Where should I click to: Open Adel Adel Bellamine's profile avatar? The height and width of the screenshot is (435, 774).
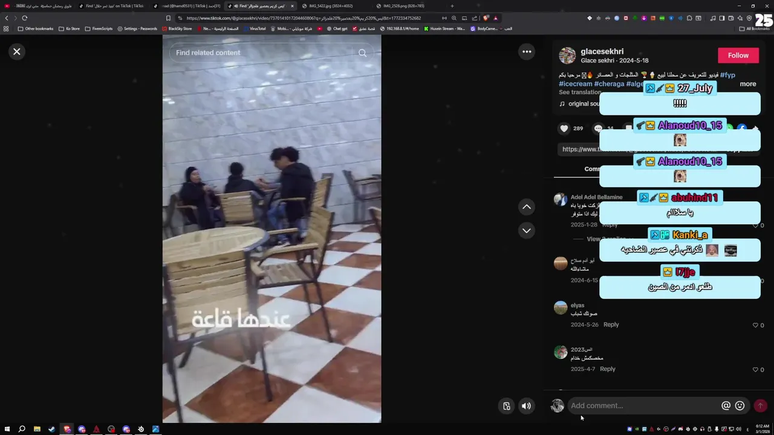(x=561, y=199)
